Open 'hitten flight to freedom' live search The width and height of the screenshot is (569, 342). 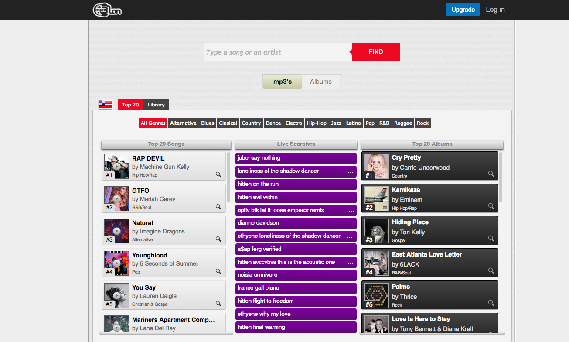(296, 301)
